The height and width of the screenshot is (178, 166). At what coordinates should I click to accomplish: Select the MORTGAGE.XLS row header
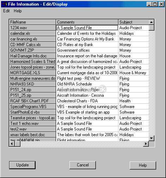click(x=32, y=73)
